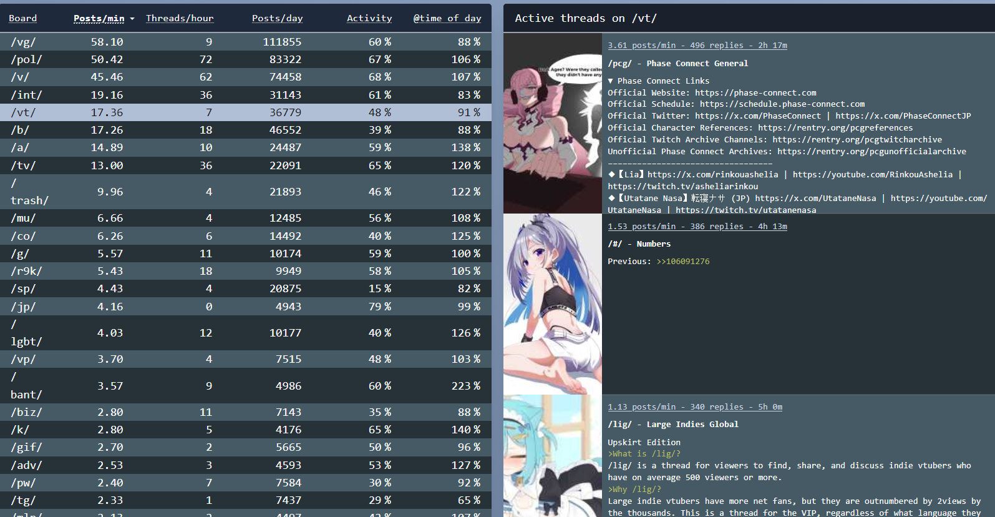Sort by @time of day header
This screenshot has width=995, height=517.
(x=447, y=18)
